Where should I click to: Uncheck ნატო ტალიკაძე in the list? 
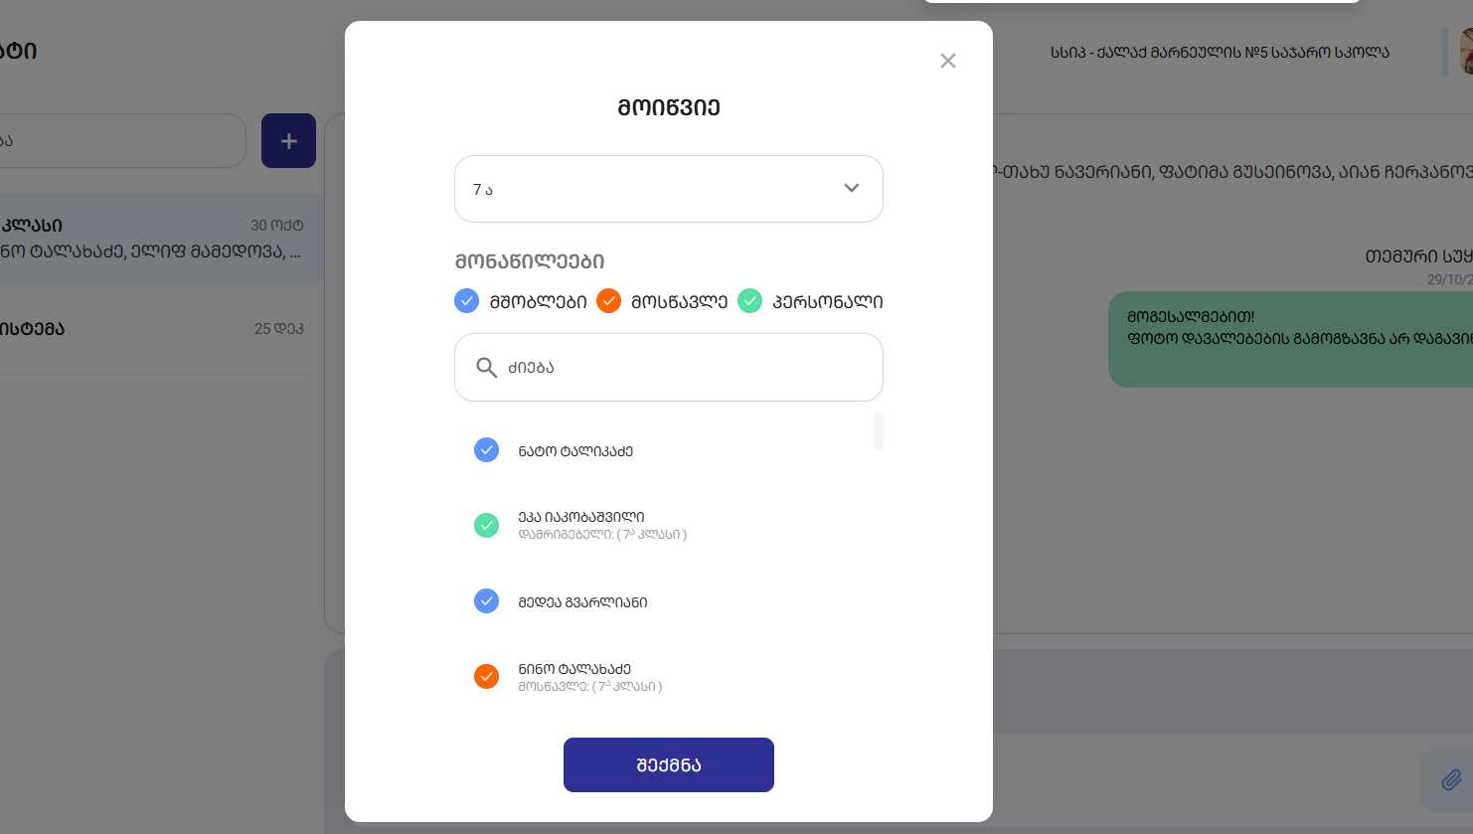(486, 450)
